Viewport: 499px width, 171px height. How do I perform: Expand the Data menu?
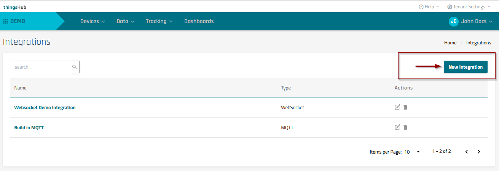(x=125, y=22)
